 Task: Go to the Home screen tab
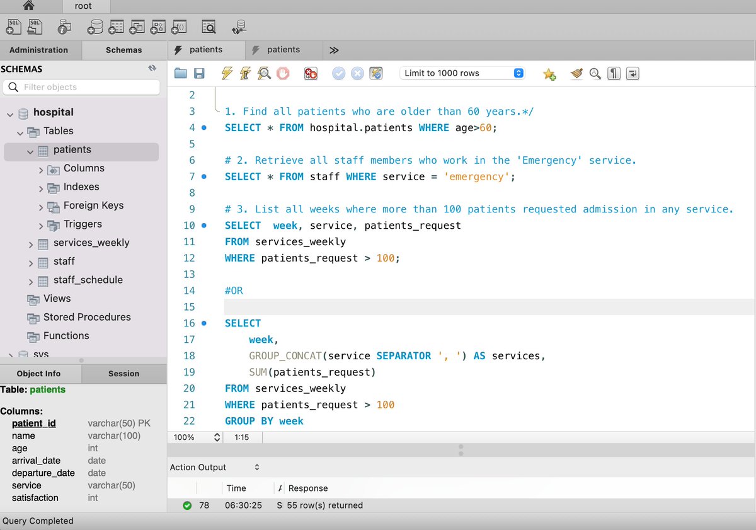pyautogui.click(x=28, y=6)
